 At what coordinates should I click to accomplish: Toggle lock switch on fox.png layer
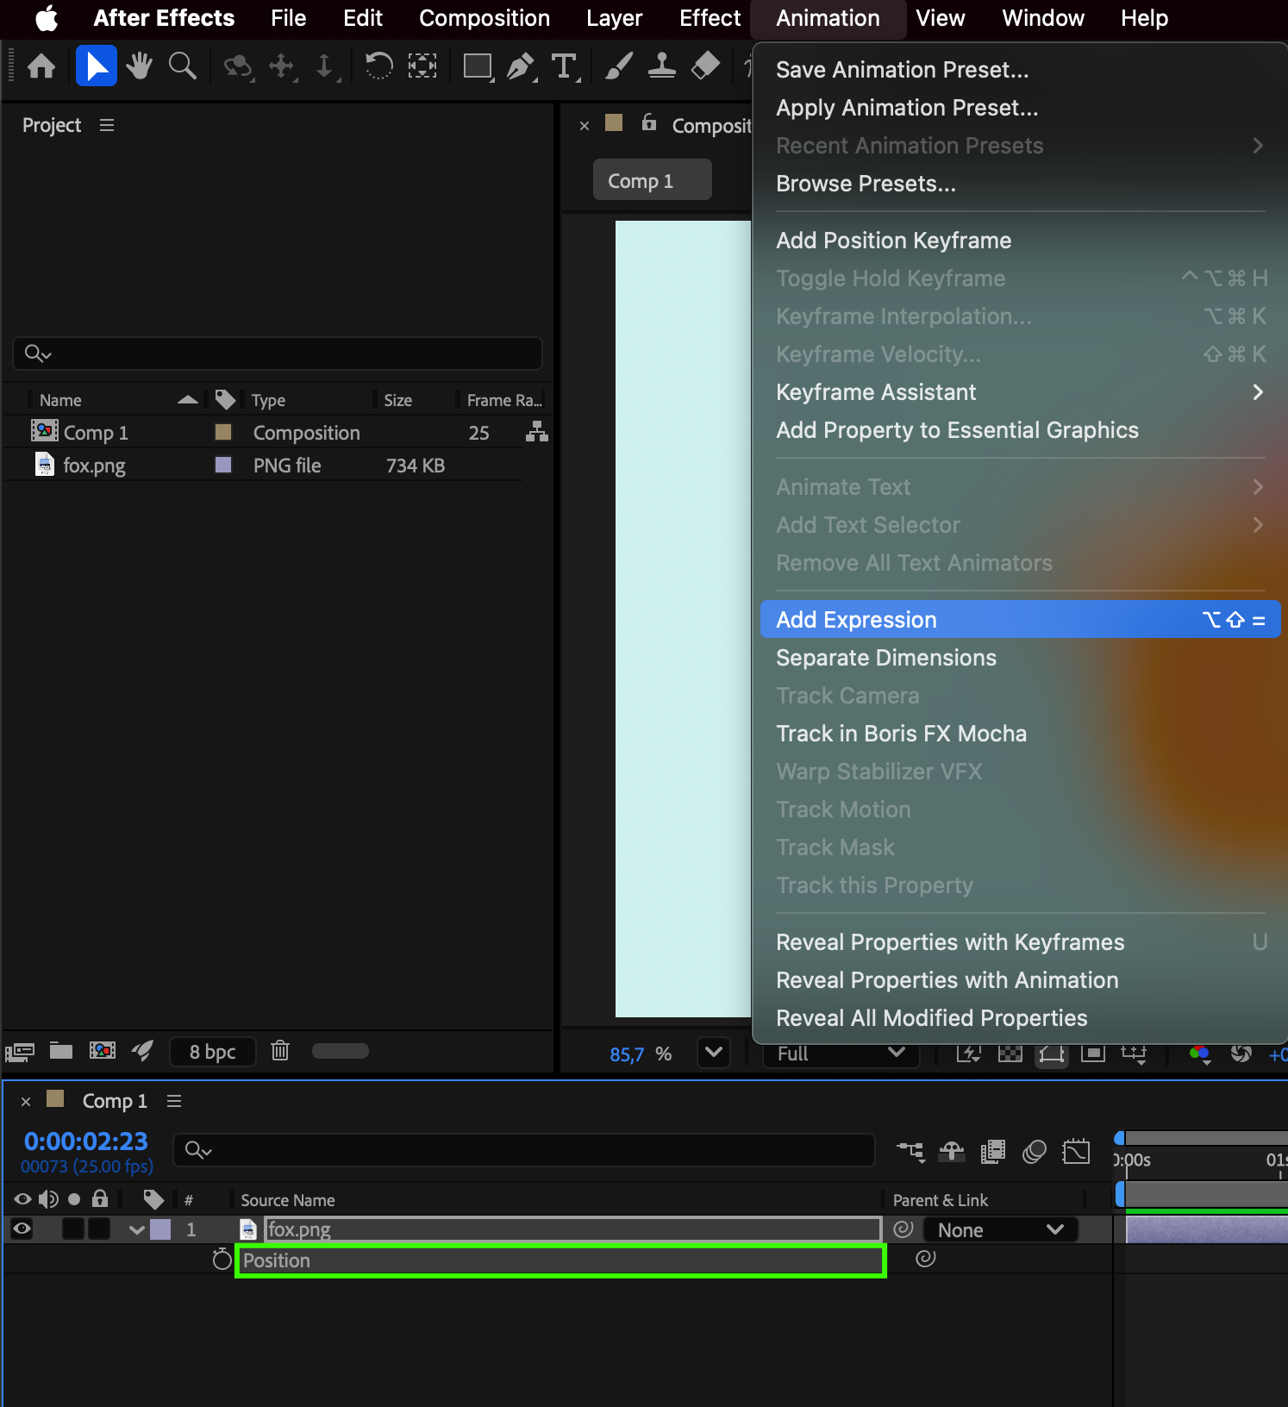pos(99,1229)
